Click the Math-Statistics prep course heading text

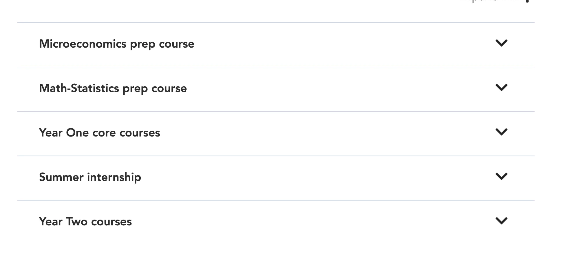113,89
